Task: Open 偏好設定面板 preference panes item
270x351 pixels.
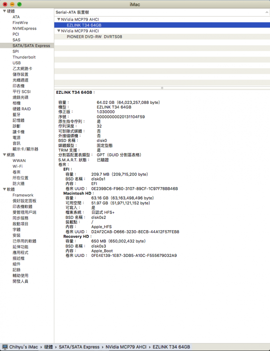Action: [x=24, y=201]
